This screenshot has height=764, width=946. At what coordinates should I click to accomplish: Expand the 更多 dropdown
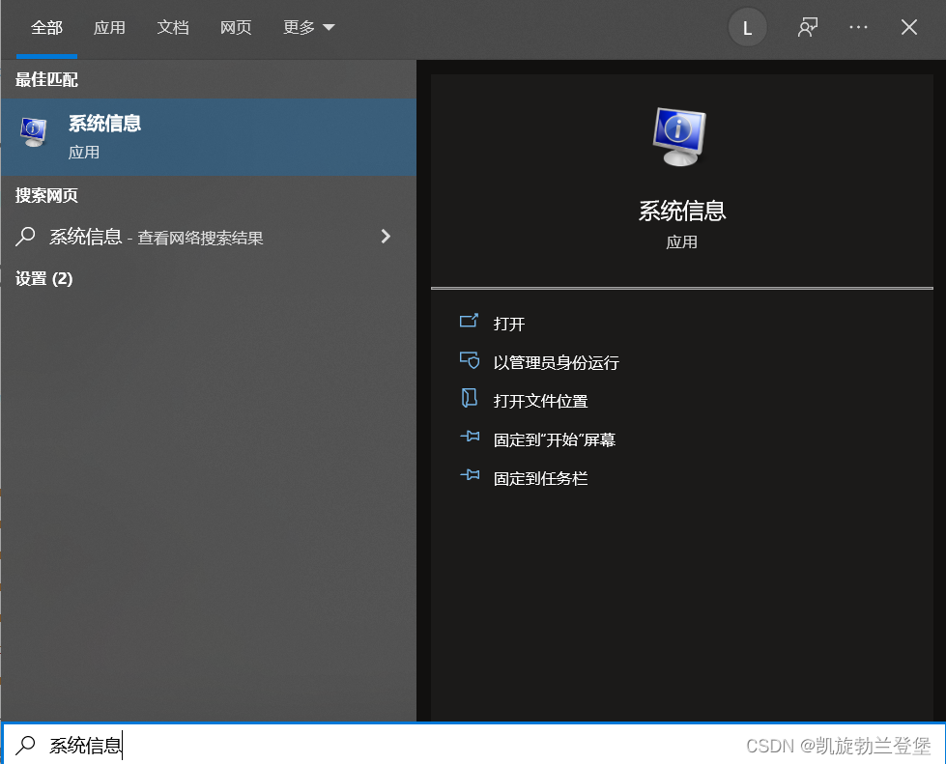(308, 28)
